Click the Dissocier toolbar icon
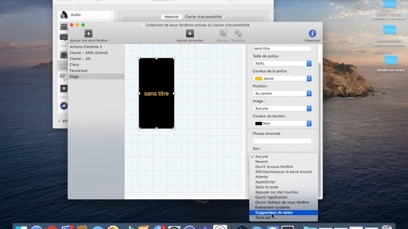The image size is (408, 229). 238,33
